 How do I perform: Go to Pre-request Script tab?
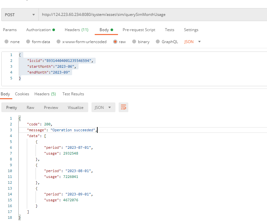(139, 30)
